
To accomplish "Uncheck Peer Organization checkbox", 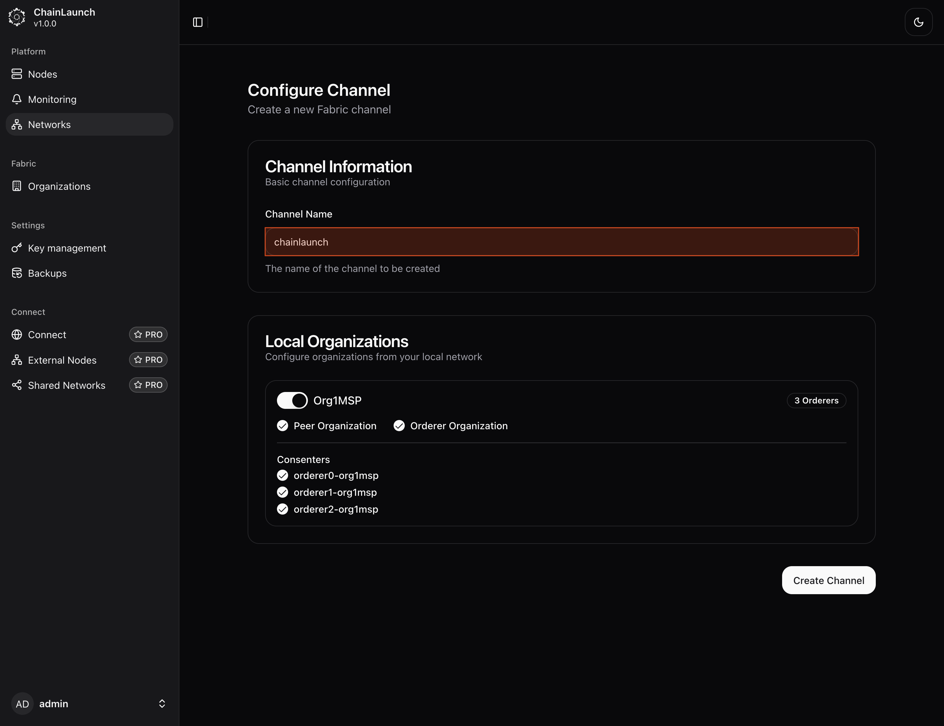I will click(x=283, y=426).
